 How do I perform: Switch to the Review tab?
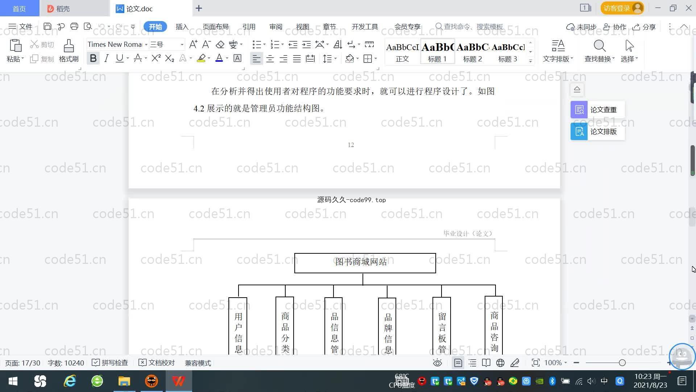click(275, 26)
